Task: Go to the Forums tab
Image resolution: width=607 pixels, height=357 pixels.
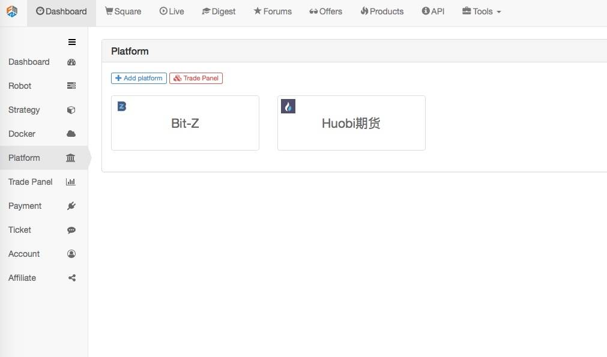Action: (273, 11)
